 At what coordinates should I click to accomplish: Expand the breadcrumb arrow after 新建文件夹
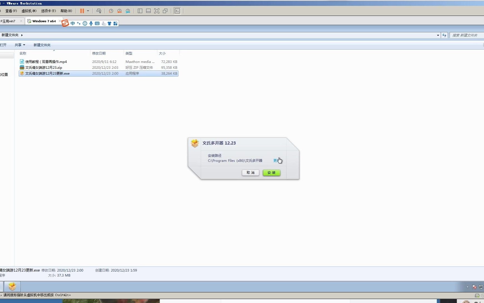click(22, 35)
